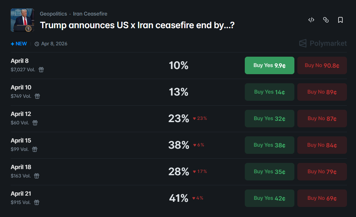Viewport: 356px width, 217px height.
Task: Click the gift icon in April 21 row
Action: click(x=37, y=202)
